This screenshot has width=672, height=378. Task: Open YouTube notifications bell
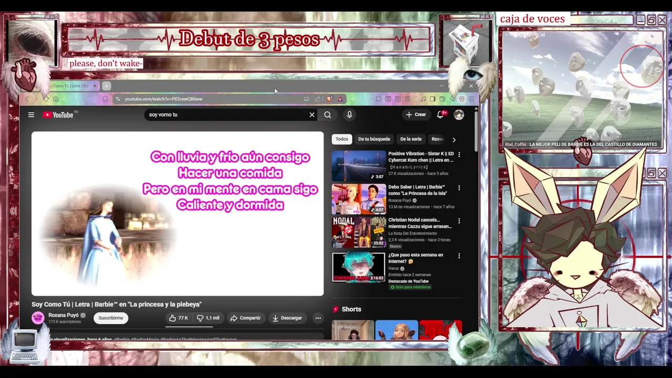tap(440, 114)
